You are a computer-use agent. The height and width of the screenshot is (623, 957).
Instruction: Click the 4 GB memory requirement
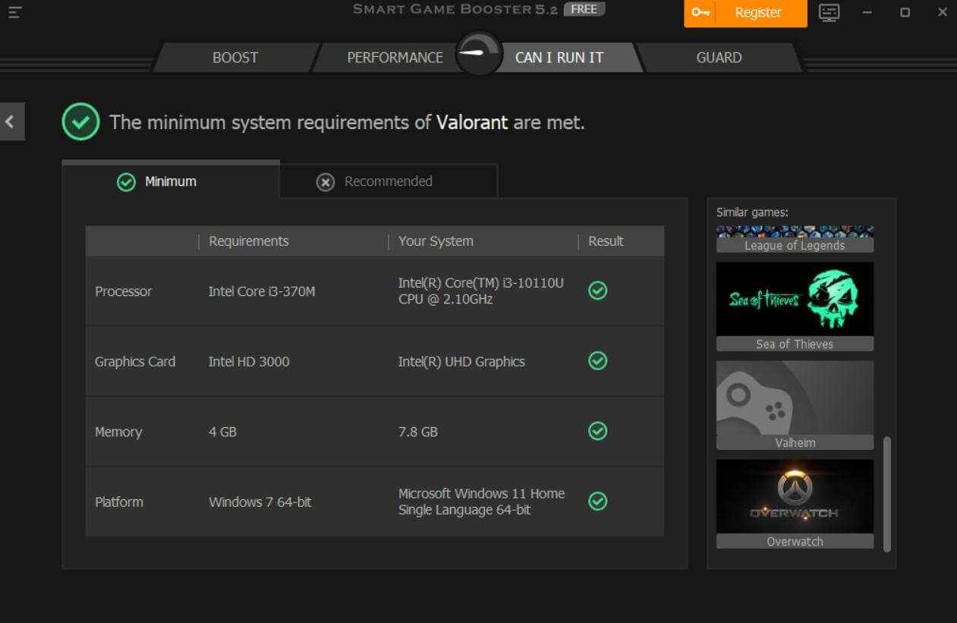click(222, 432)
